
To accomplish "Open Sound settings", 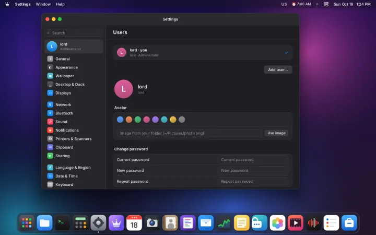I will [74, 122].
